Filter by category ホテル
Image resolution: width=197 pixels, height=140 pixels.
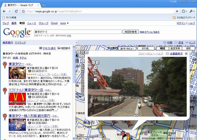[x=23, y=58]
